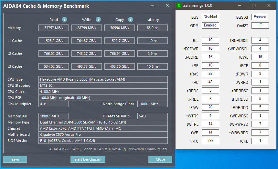Close the ZenTimings window
The width and height of the screenshot is (278, 169).
point(269,5)
